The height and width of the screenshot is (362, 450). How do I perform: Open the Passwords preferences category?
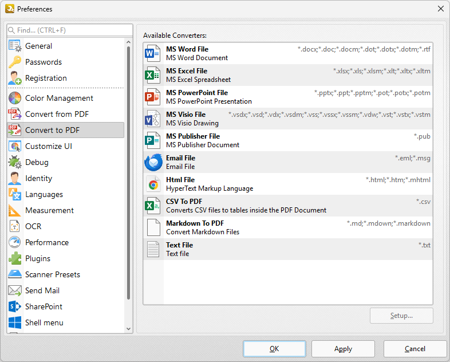(x=66, y=62)
